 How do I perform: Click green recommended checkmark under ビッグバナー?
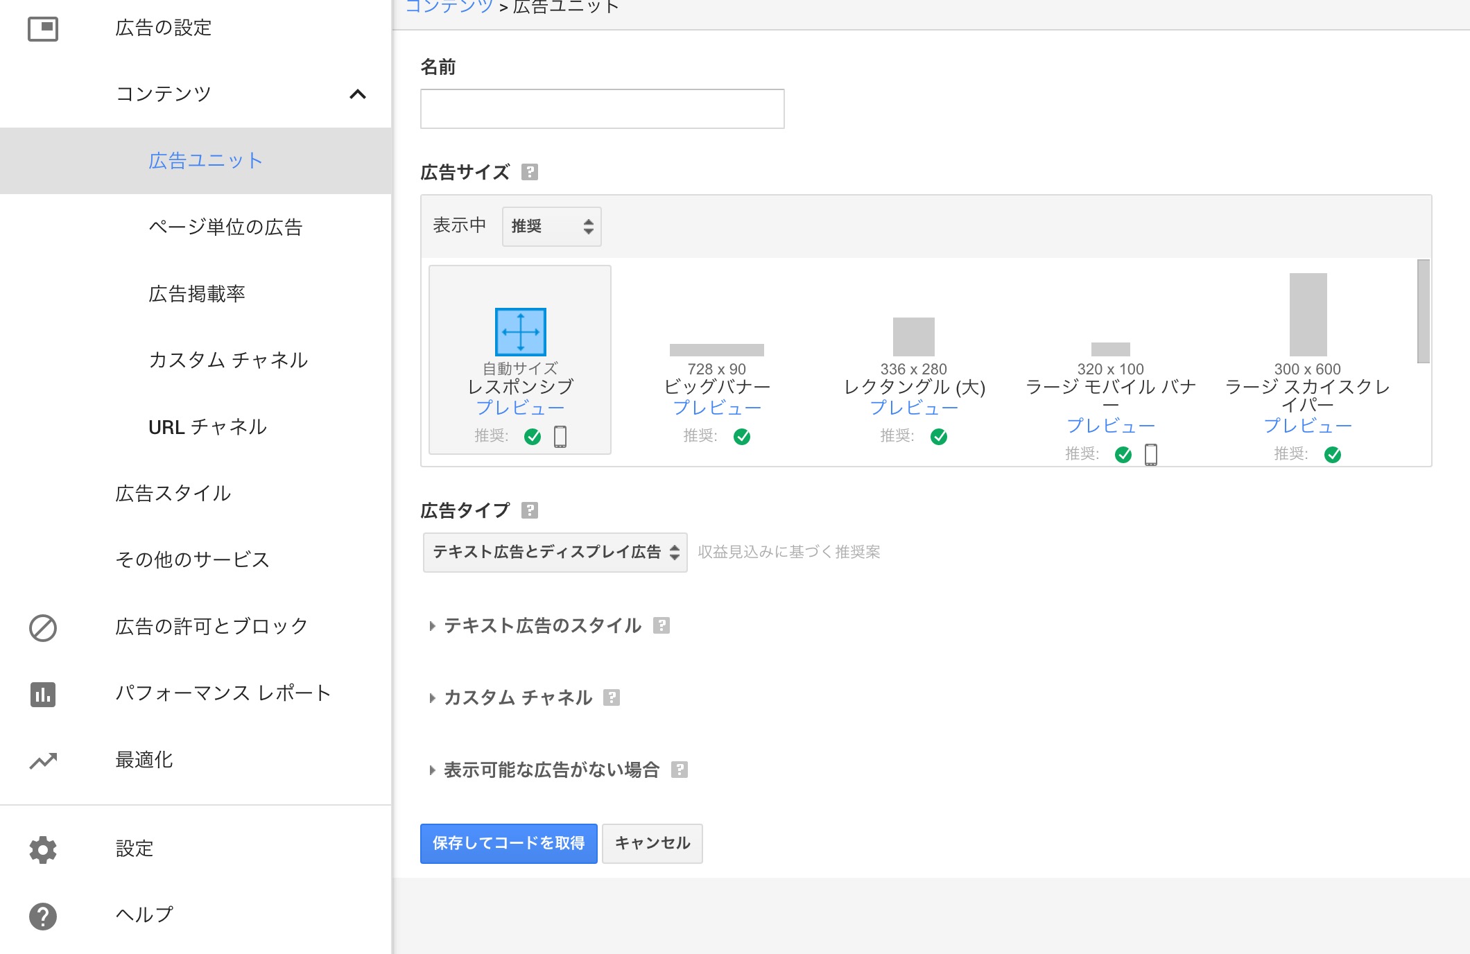[742, 436]
